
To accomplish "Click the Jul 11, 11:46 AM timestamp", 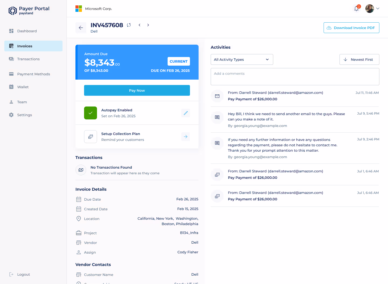I will click(367, 93).
